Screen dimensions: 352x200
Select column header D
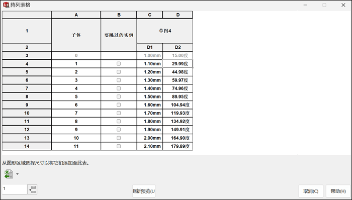[178, 15]
